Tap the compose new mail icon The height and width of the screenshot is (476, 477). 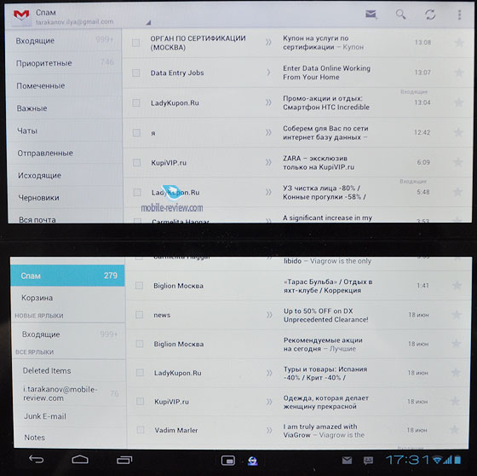371,15
